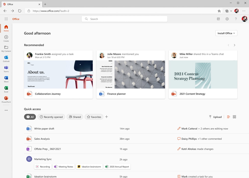Open the app launcher waffle menu
The width and height of the screenshot is (249, 178).
tap(6, 19)
